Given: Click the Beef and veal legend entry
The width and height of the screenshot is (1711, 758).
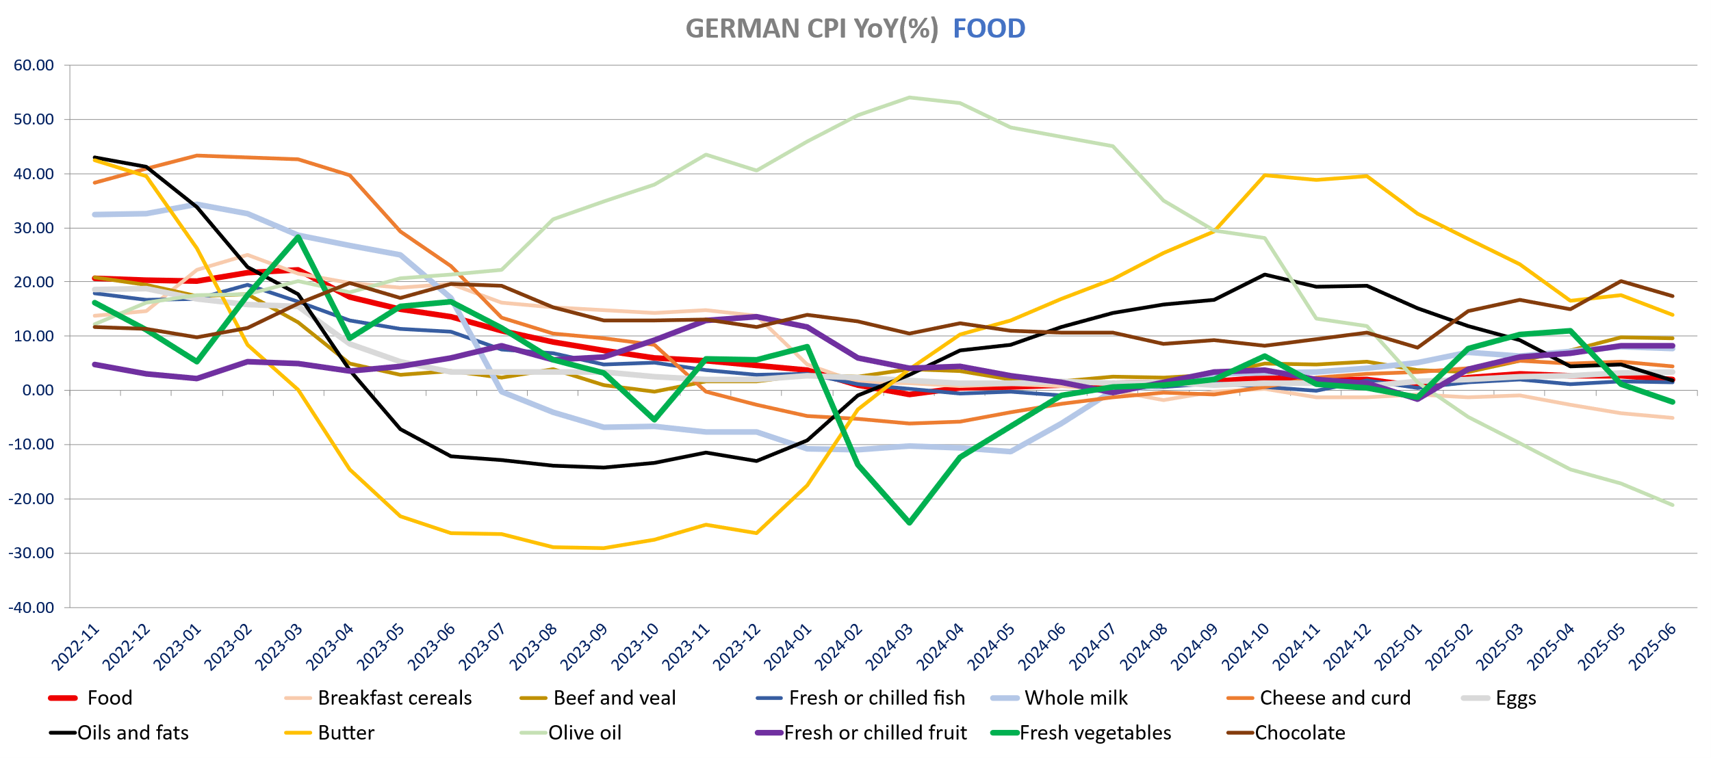Looking at the screenshot, I should click(x=614, y=698).
